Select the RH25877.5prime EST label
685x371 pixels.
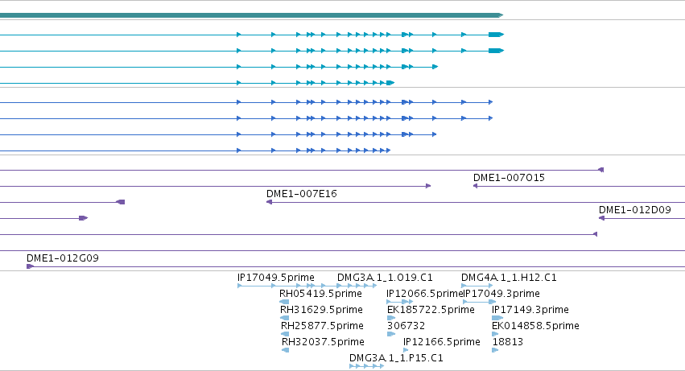click(x=322, y=326)
